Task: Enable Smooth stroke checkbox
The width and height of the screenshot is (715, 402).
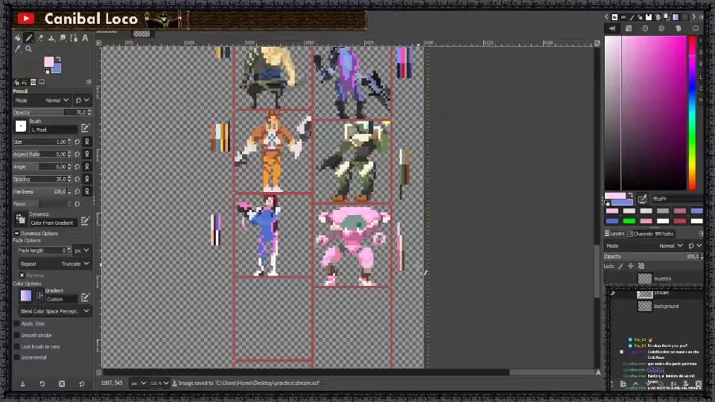Action: (17, 335)
